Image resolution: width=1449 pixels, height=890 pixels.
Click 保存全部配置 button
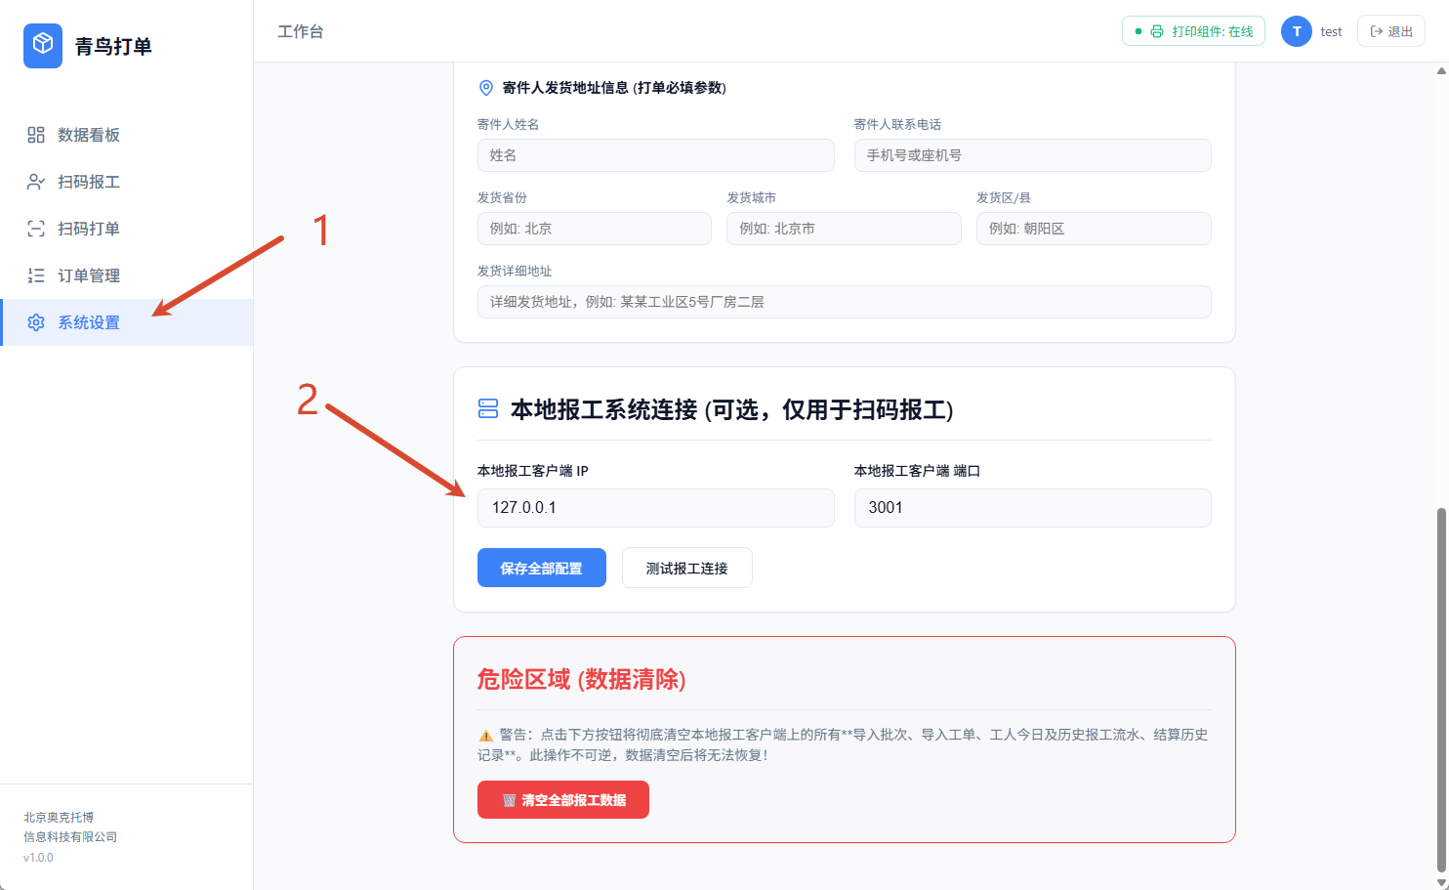(x=542, y=568)
